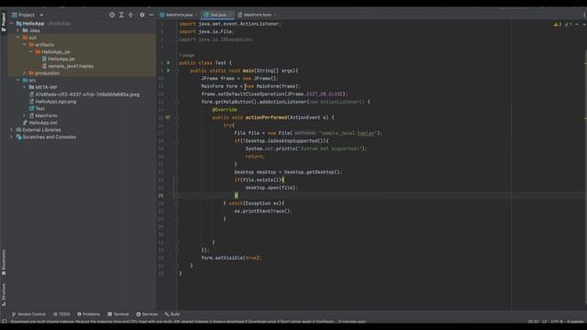The width and height of the screenshot is (587, 330).
Task: Select HelloApp.iml in project tree
Action: click(43, 123)
